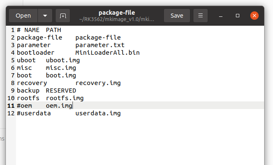Expand the recent files dropdown arrow
Image resolution: width=273 pixels, height=165 pixels.
45,16
